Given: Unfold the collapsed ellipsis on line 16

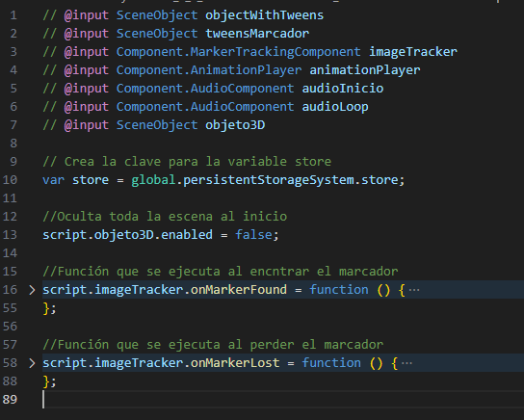Looking at the screenshot, I should (x=414, y=290).
